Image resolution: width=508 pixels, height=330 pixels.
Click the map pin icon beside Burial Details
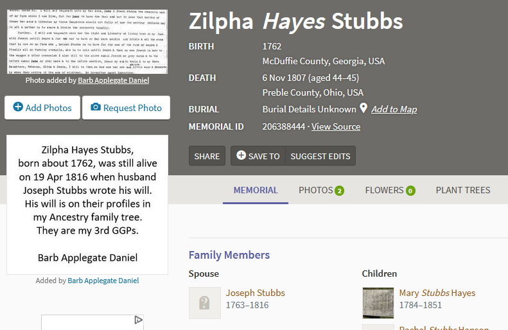click(363, 109)
